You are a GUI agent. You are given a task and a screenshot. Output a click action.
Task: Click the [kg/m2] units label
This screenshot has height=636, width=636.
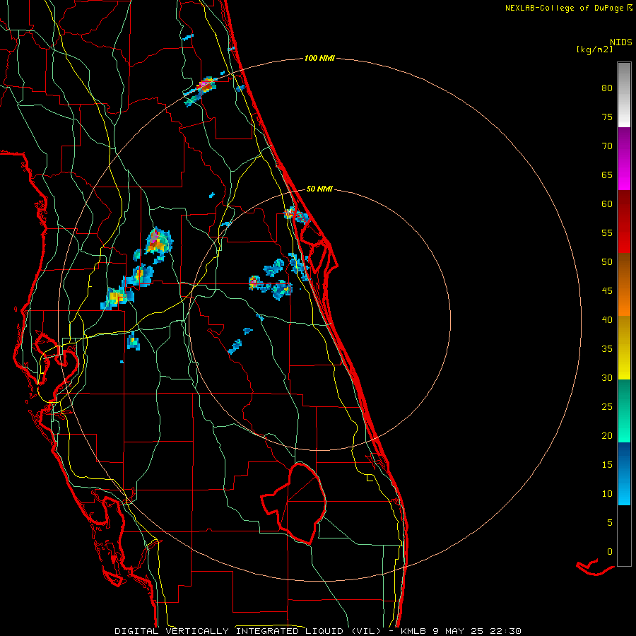pos(594,49)
